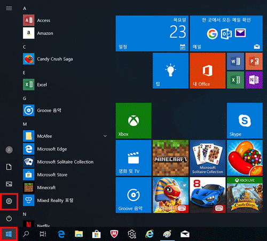Image resolution: width=267 pixels, height=241 pixels.
Task: Launch Edge from the taskbar
Action: 61,234
